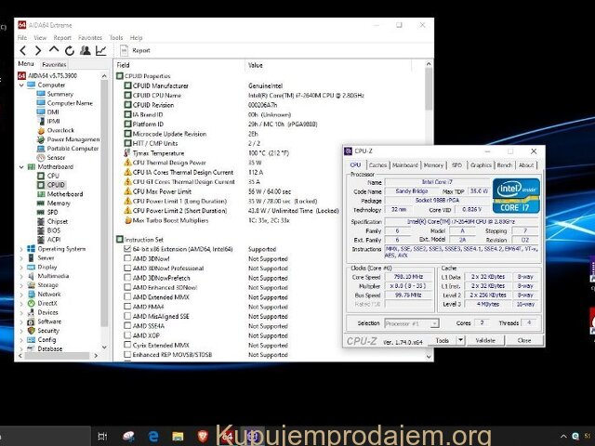Open the Favorites menu in AIDA64
595x446 pixels.
coord(89,38)
